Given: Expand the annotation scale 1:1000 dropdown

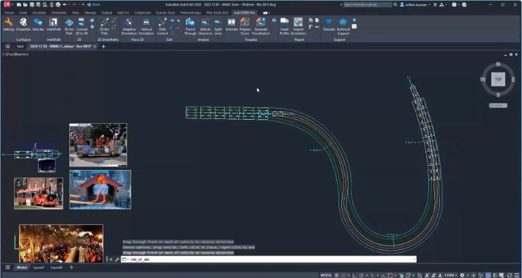Looking at the screenshot, I should (x=451, y=274).
